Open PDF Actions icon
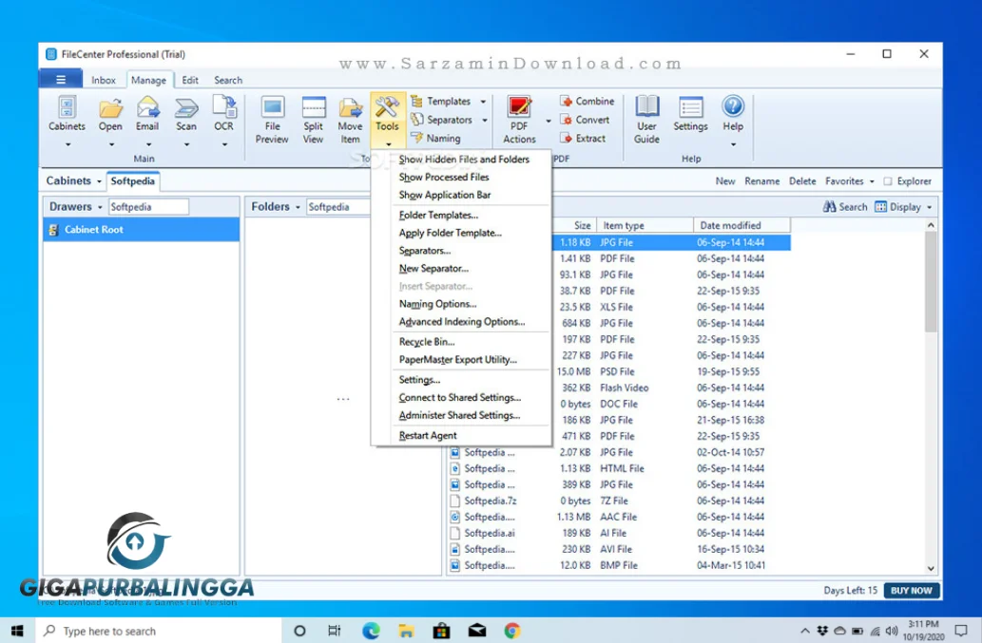Viewport: 982px width, 643px height. 519,107
